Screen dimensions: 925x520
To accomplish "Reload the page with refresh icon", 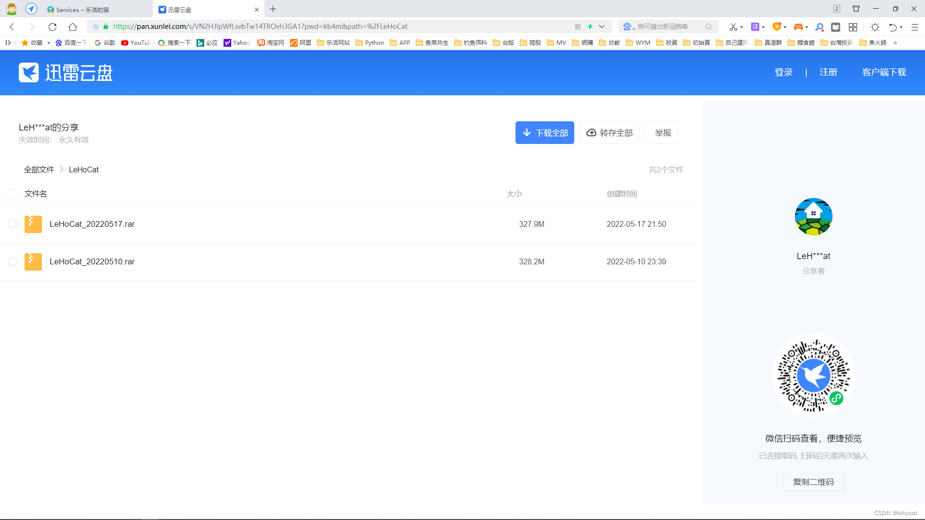I will point(53,27).
